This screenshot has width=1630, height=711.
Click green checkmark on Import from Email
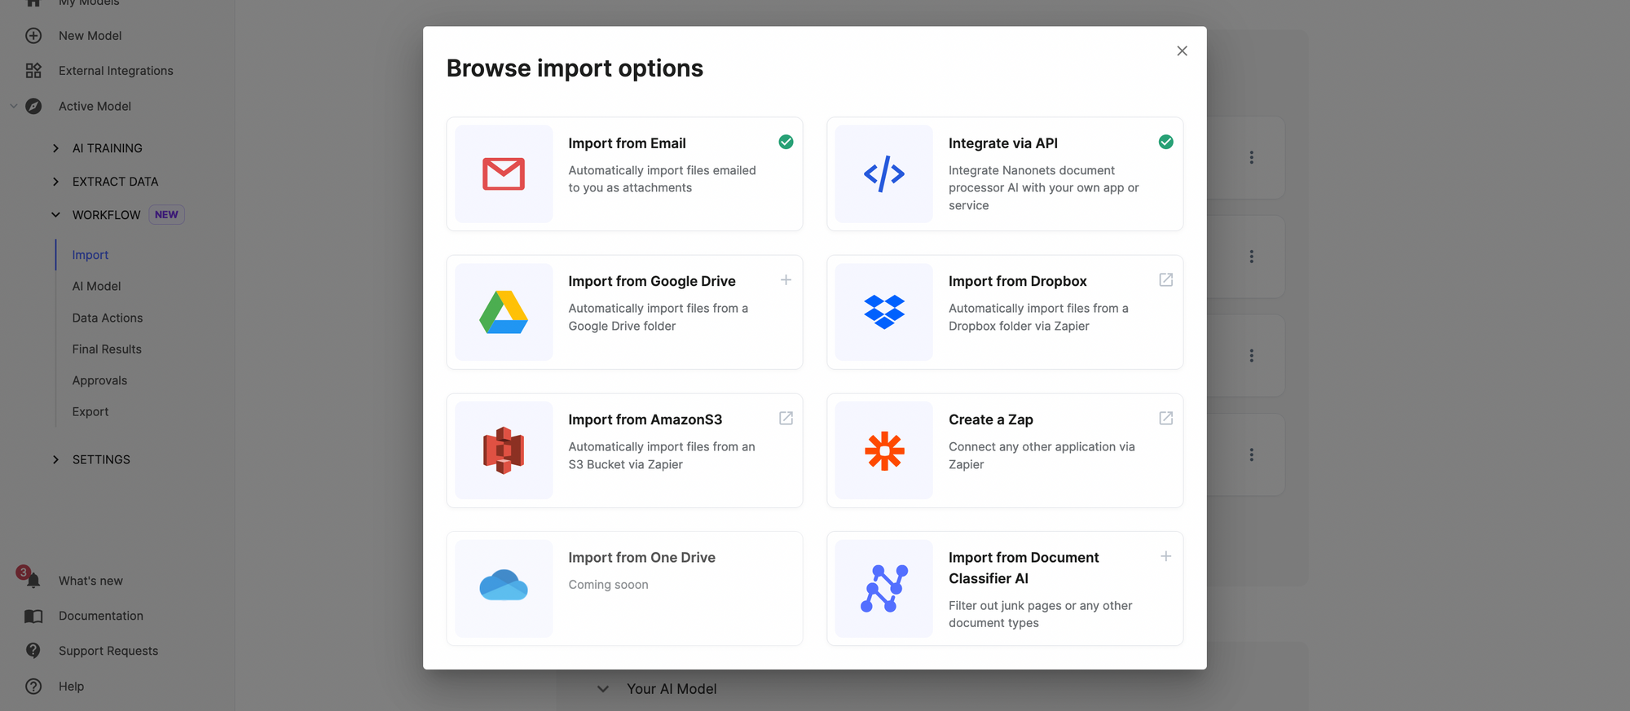tap(786, 142)
